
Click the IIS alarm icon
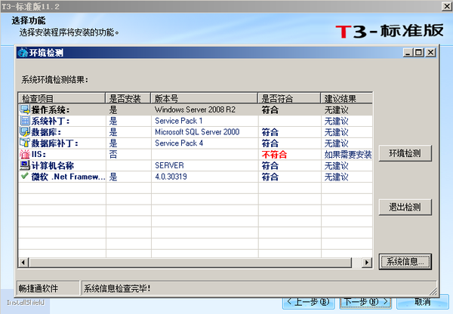click(x=25, y=154)
